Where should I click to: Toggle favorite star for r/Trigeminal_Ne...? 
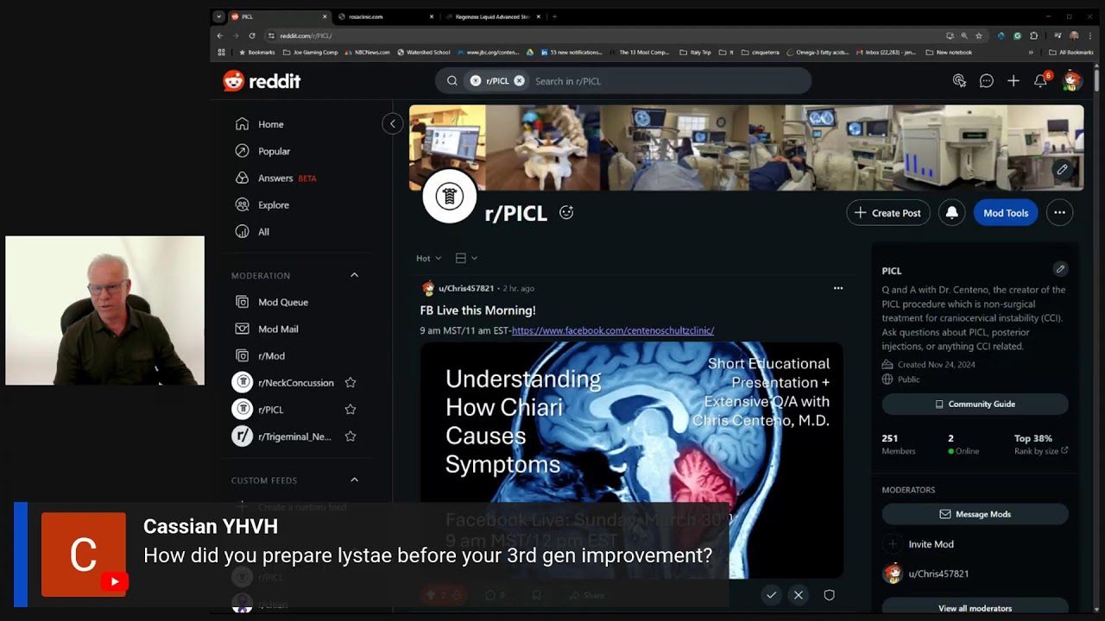click(x=350, y=436)
